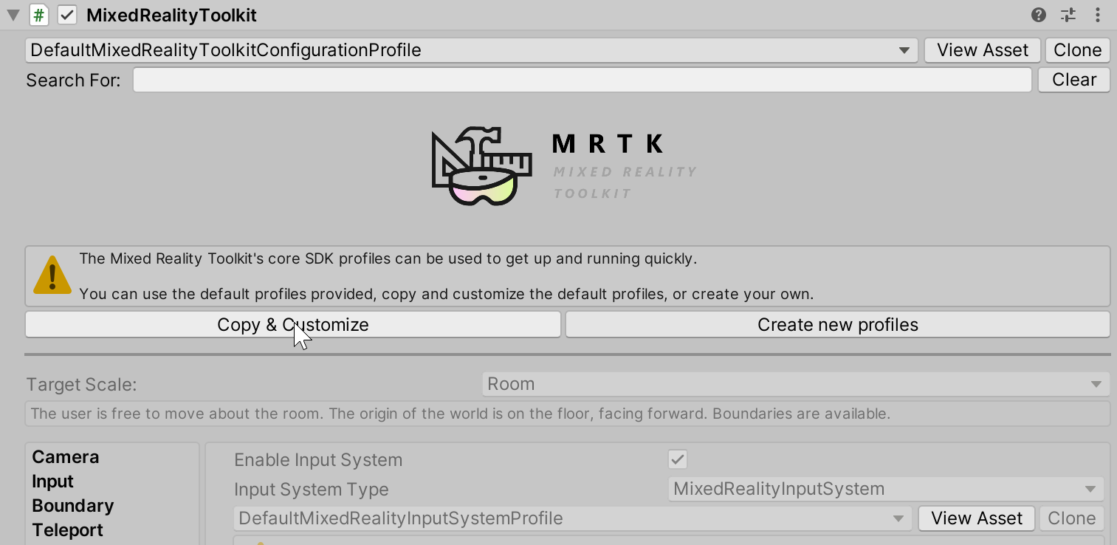Click inside the Search For field
This screenshot has height=545, width=1117.
(582, 80)
